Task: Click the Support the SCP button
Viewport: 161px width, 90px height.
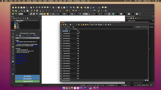Action: pos(27,81)
